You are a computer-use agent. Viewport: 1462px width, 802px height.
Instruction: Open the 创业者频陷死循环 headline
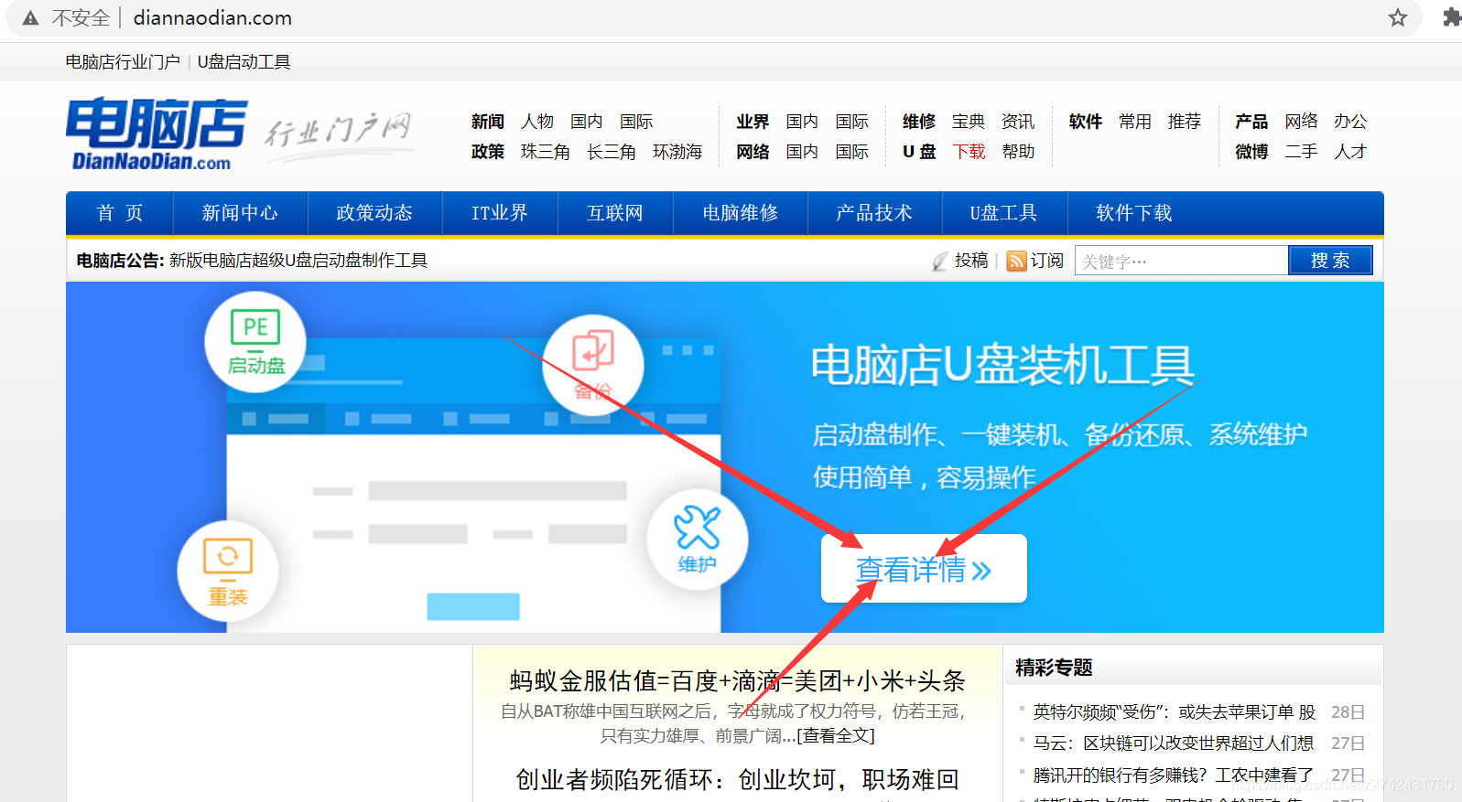[738, 780]
